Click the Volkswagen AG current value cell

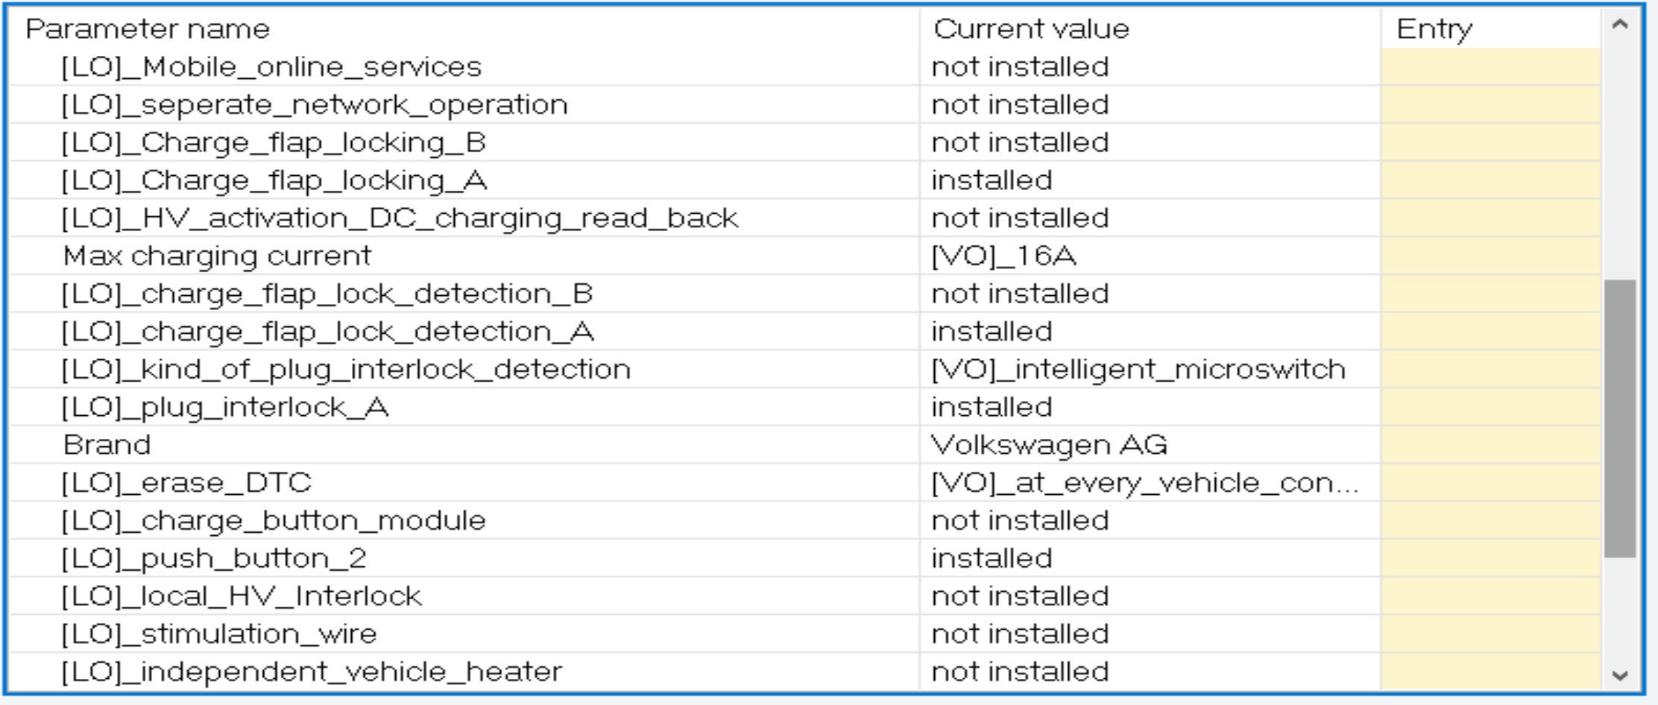tap(1049, 445)
